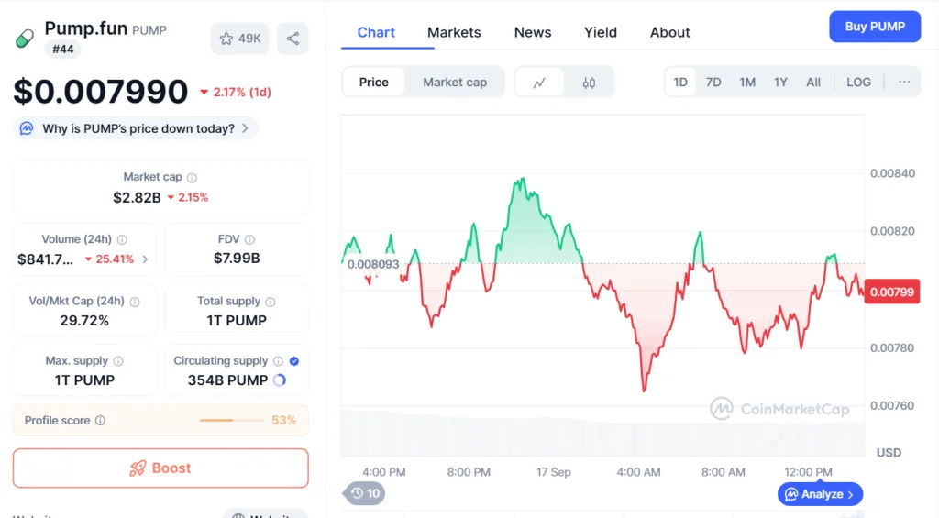
Task: Click the FDV info icon
Action: [x=249, y=239]
